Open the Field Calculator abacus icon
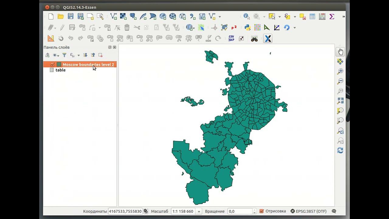 point(322,16)
